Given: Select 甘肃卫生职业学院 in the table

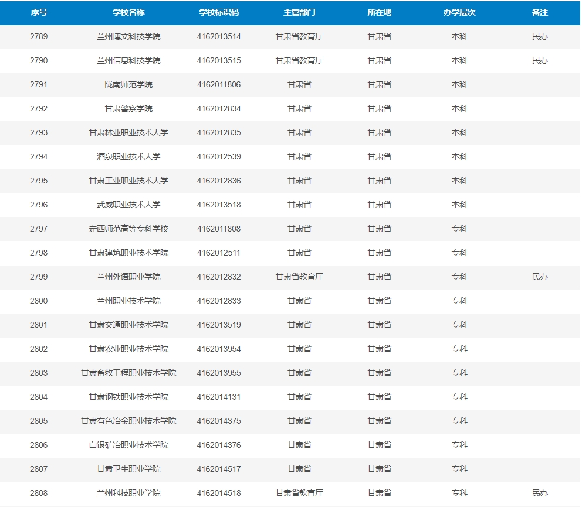Looking at the screenshot, I should [x=128, y=469].
